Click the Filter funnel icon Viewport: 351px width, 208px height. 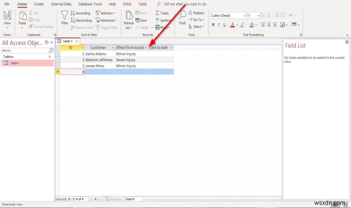point(65,15)
